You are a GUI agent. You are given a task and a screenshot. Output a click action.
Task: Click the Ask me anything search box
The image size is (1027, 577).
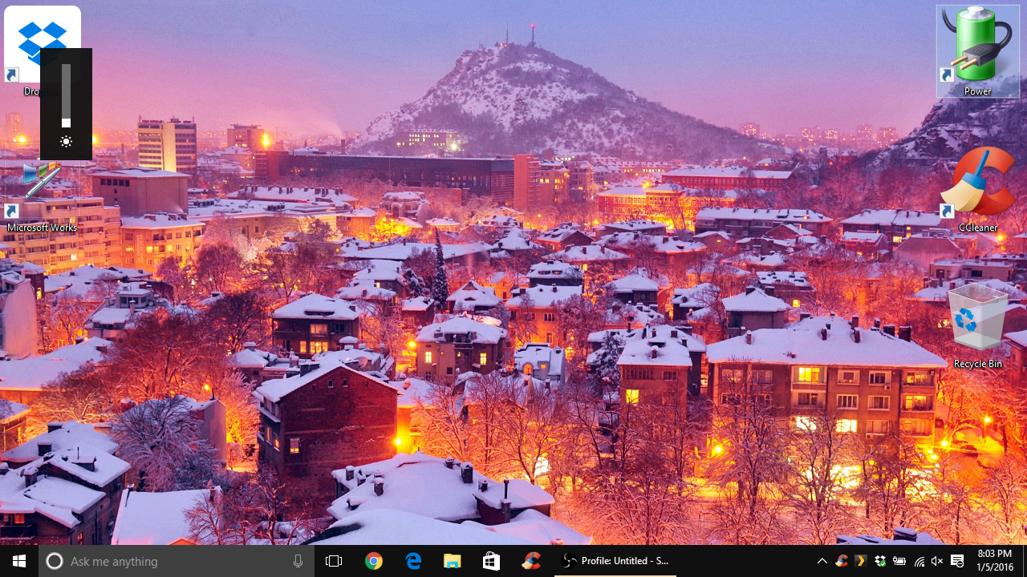tap(177, 561)
